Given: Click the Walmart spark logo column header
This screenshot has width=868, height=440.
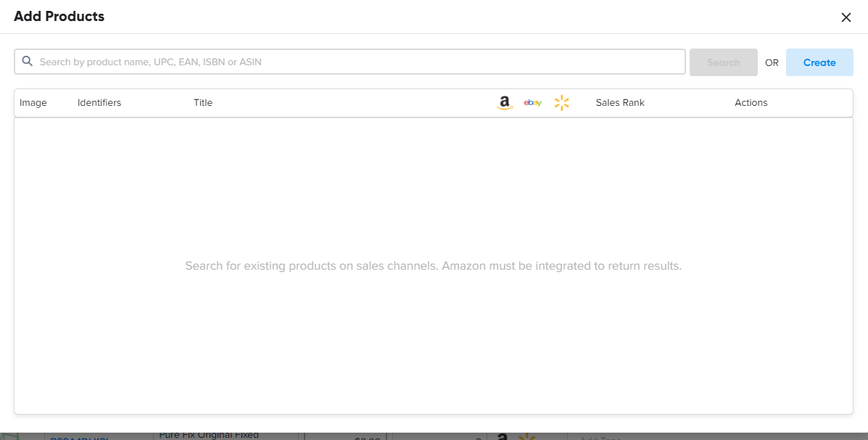Looking at the screenshot, I should (x=561, y=102).
